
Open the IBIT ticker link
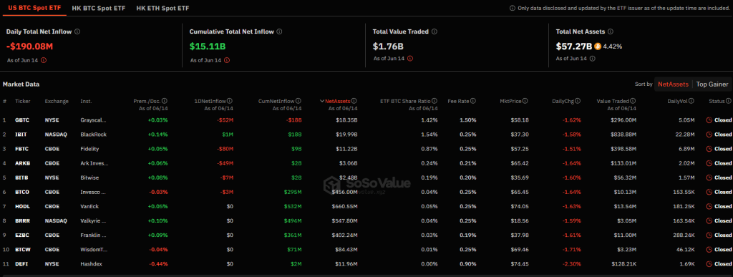21,135
